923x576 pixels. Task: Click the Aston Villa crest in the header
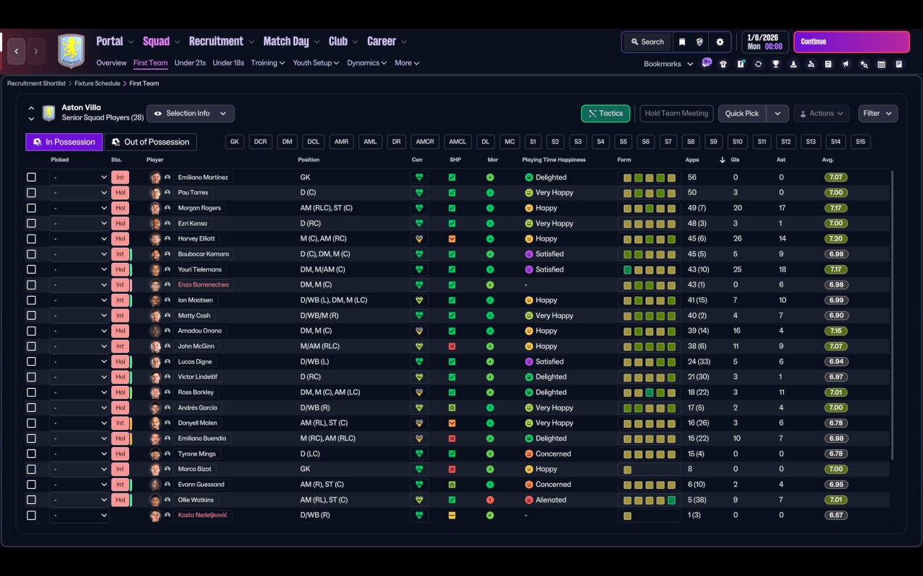pos(71,51)
